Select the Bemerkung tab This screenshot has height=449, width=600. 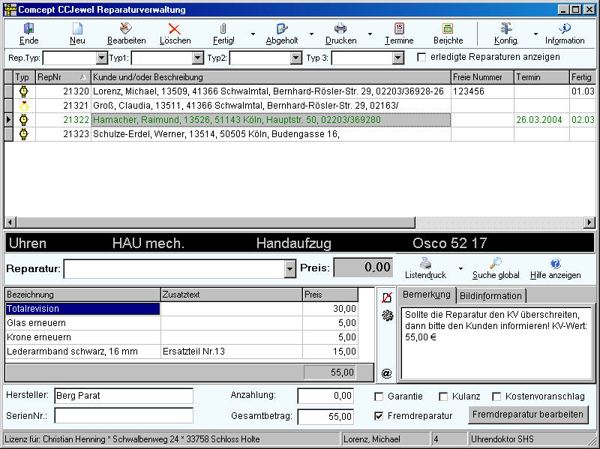pyautogui.click(x=425, y=294)
